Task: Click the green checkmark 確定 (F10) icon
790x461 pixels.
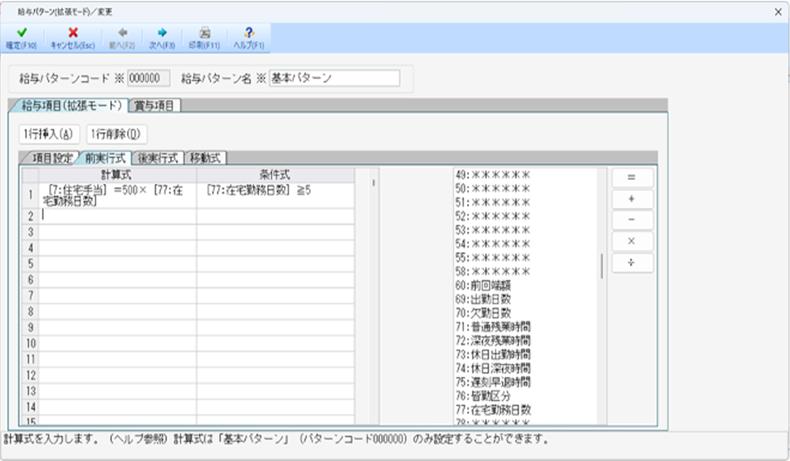Action: pyautogui.click(x=22, y=33)
